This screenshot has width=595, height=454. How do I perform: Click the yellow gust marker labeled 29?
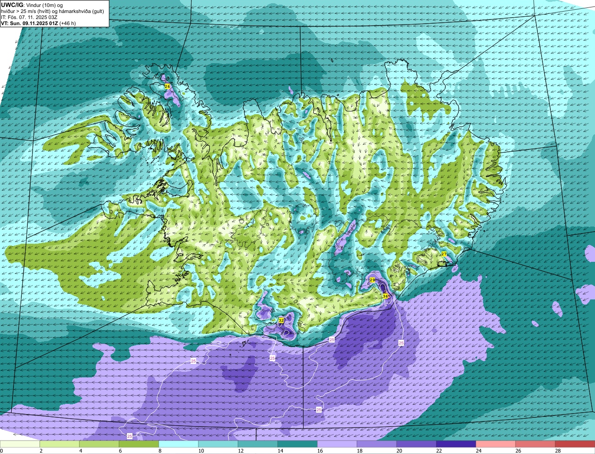point(372,280)
